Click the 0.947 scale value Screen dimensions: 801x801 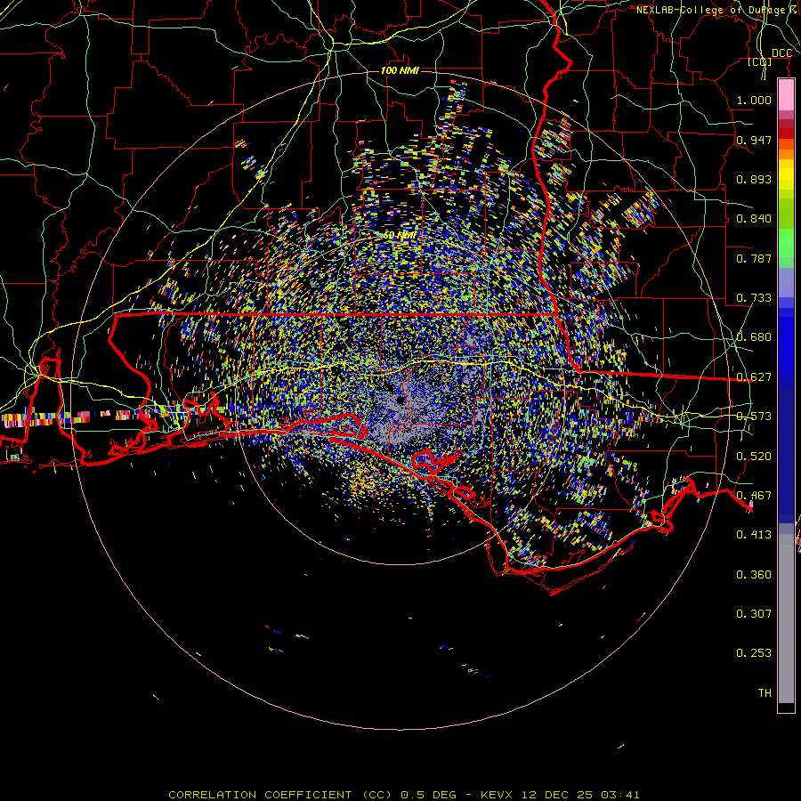(754, 140)
